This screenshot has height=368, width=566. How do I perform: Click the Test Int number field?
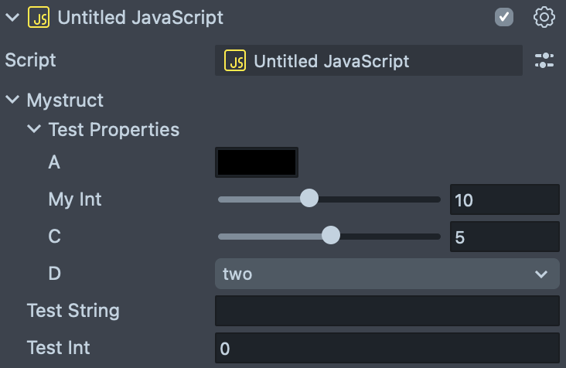(x=387, y=348)
